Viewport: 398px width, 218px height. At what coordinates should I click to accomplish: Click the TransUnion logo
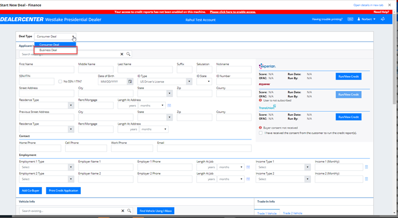coord(268,107)
